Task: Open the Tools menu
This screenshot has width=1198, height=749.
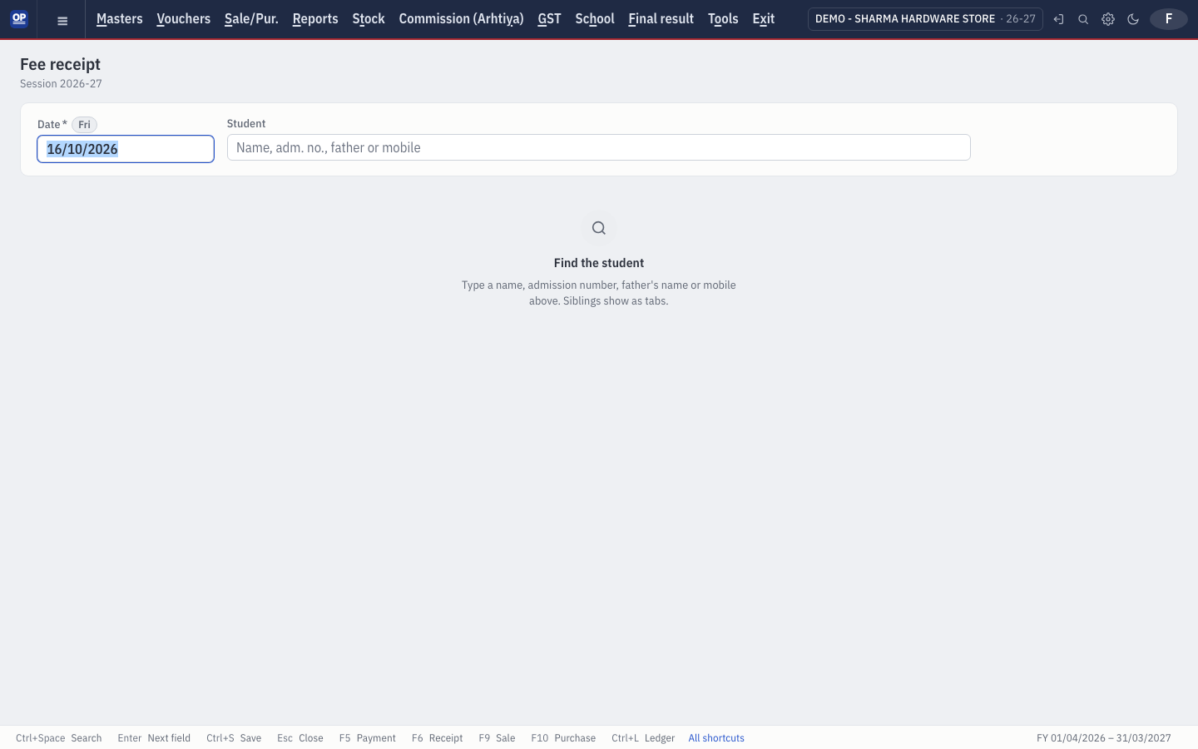Action: pyautogui.click(x=723, y=19)
